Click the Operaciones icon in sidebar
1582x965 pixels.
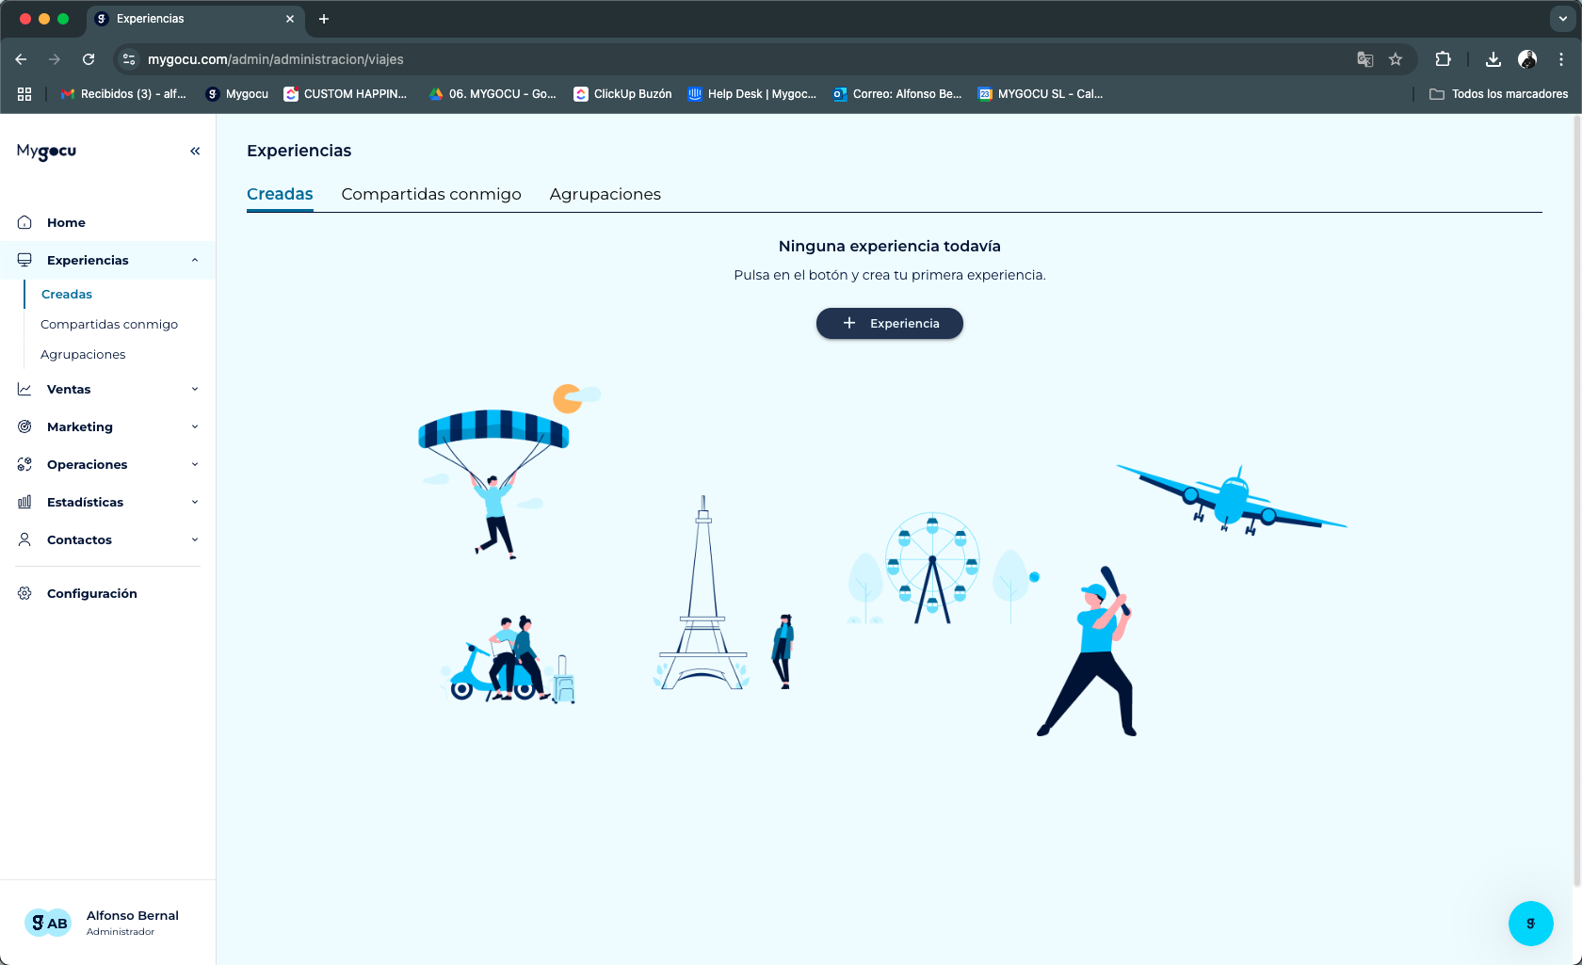[x=24, y=464]
